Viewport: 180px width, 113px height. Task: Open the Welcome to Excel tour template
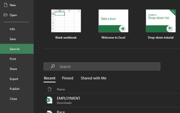pos(113,21)
